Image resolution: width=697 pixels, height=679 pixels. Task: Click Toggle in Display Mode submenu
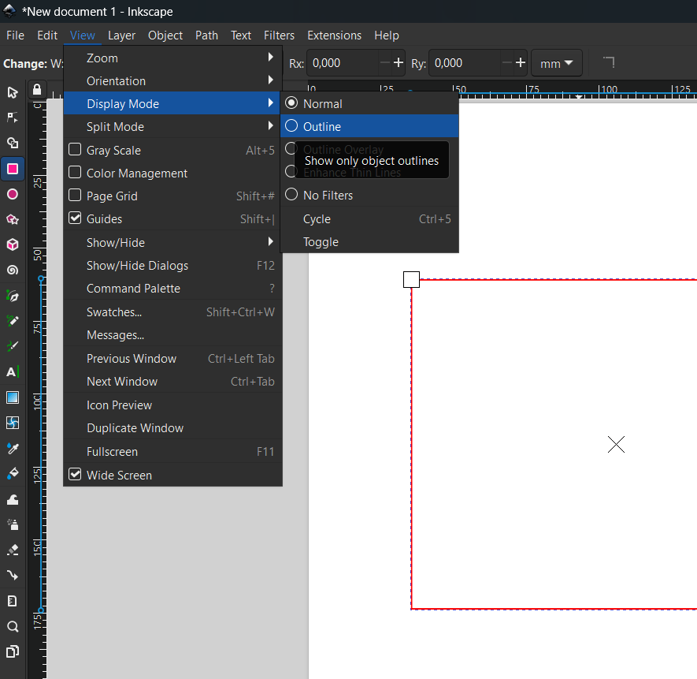click(x=369, y=242)
